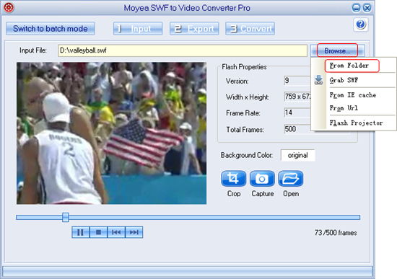
Task: Click the Frame Rate value field
Action: pyautogui.click(x=297, y=112)
